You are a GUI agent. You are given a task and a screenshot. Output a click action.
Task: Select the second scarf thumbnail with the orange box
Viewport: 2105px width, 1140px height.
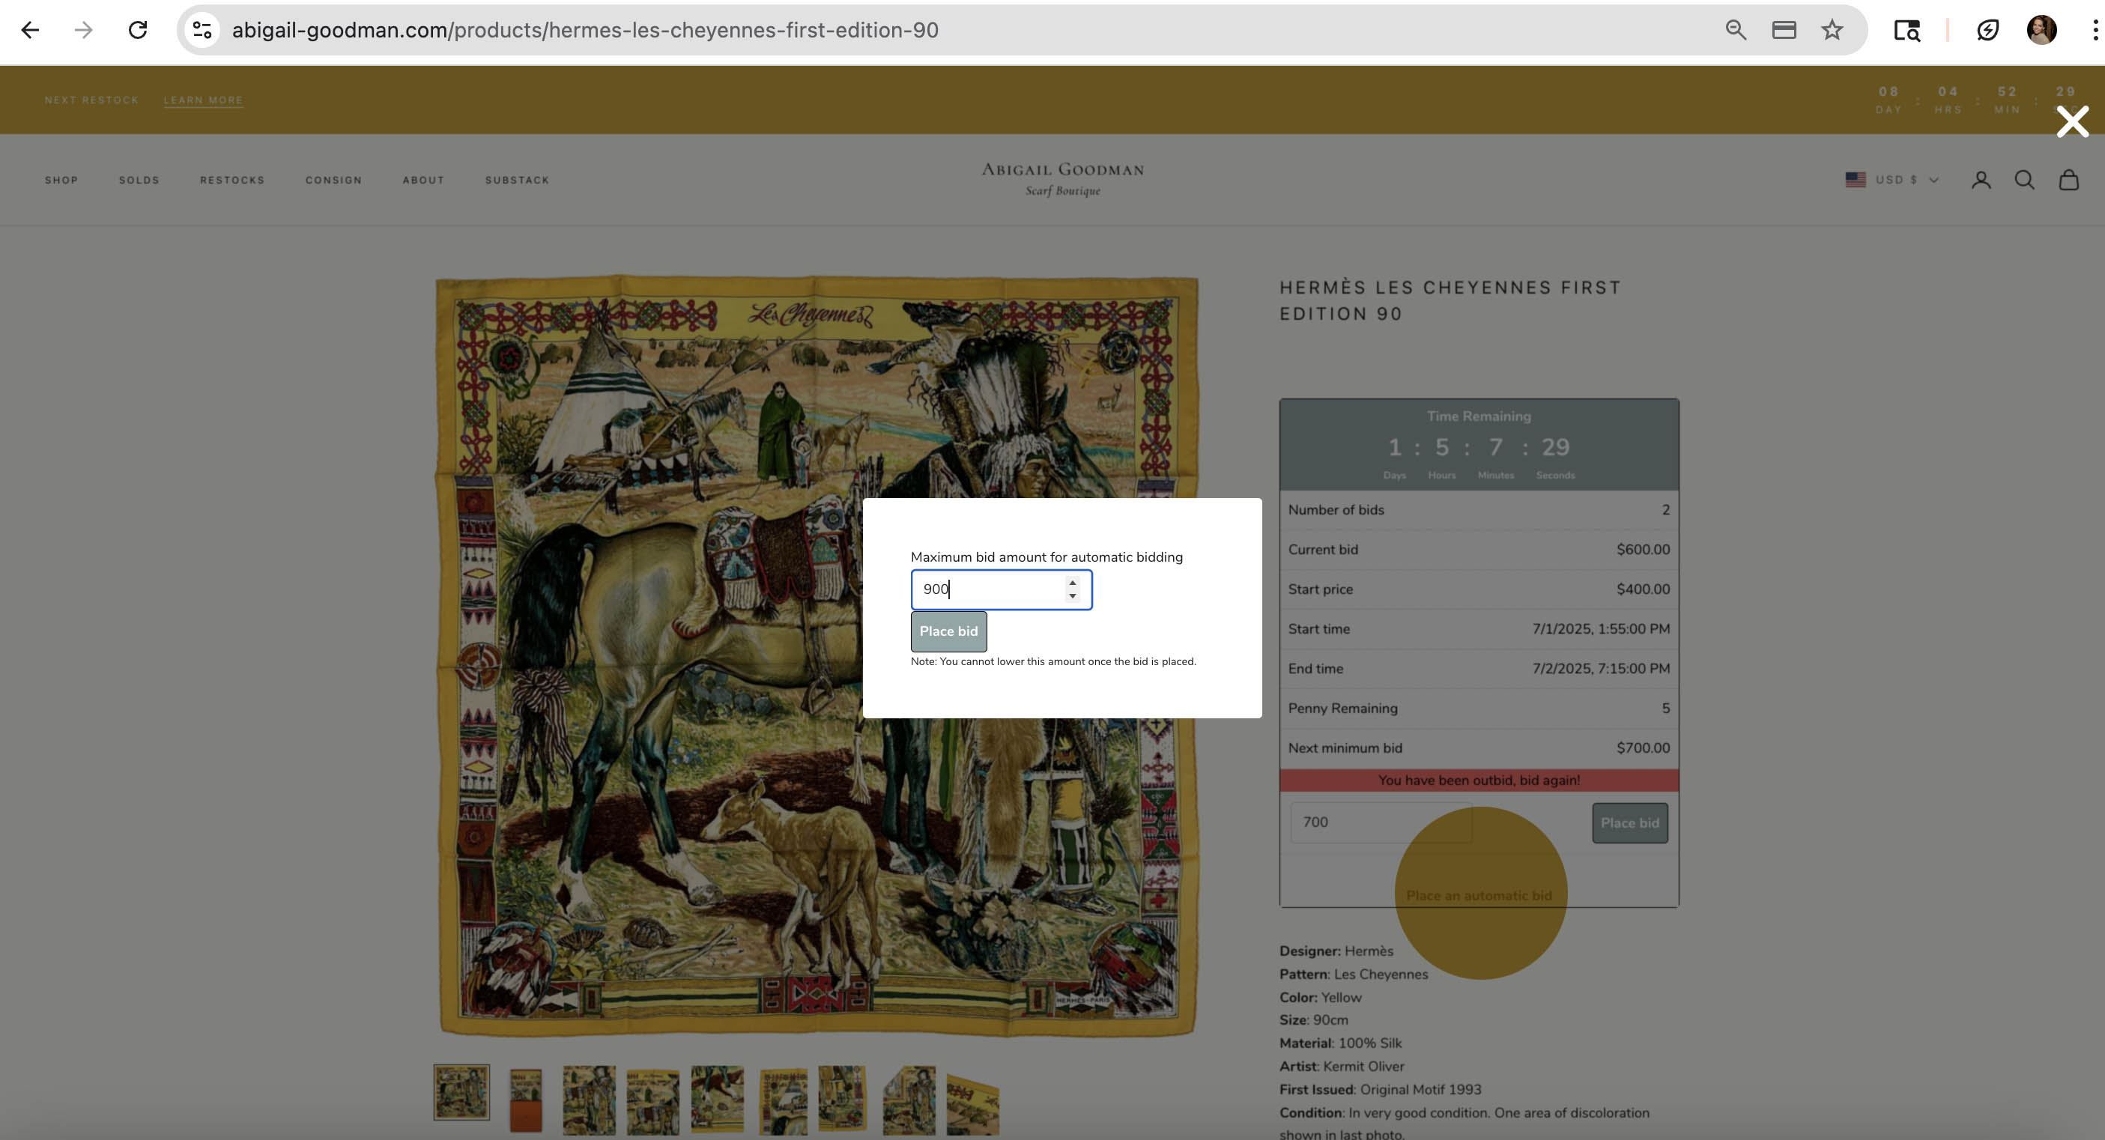pos(525,1099)
